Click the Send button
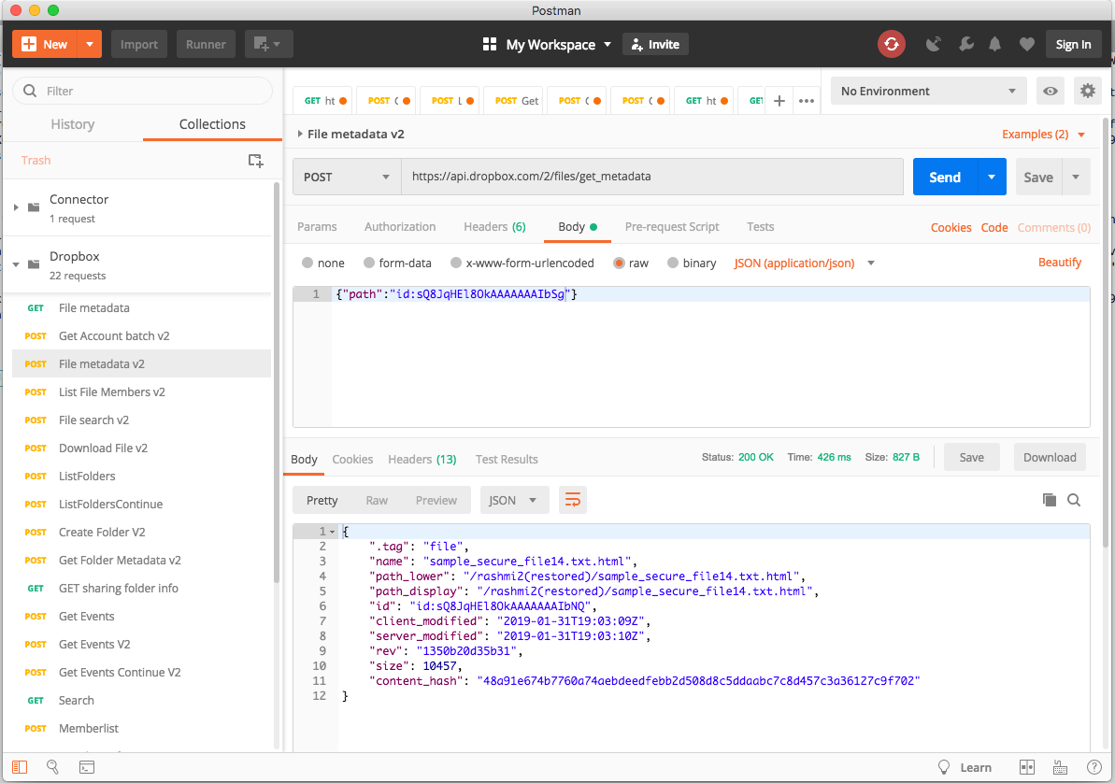 point(944,177)
